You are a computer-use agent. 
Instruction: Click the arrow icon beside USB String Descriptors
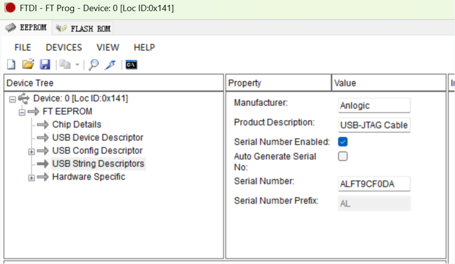[43, 164]
